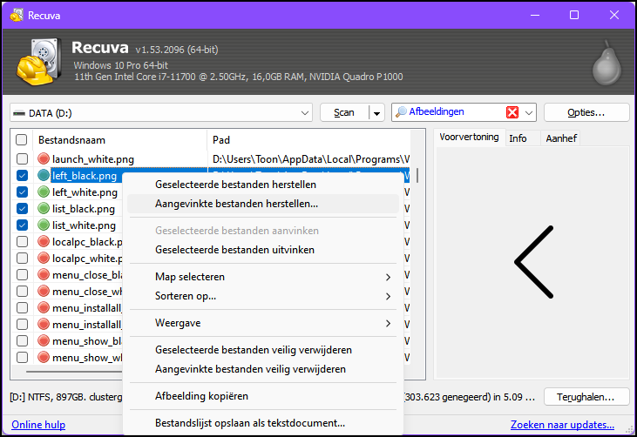
Task: Expand the Map selecteren submenu
Action: tap(263, 277)
